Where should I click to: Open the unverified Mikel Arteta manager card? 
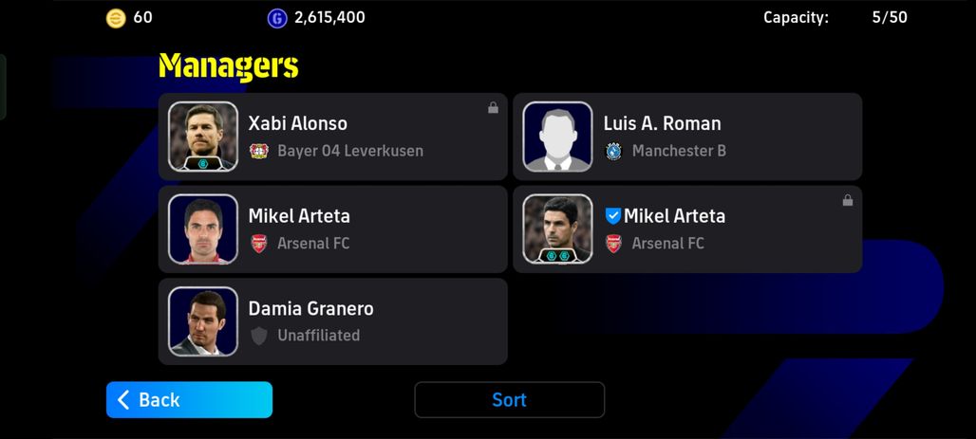coord(333,229)
